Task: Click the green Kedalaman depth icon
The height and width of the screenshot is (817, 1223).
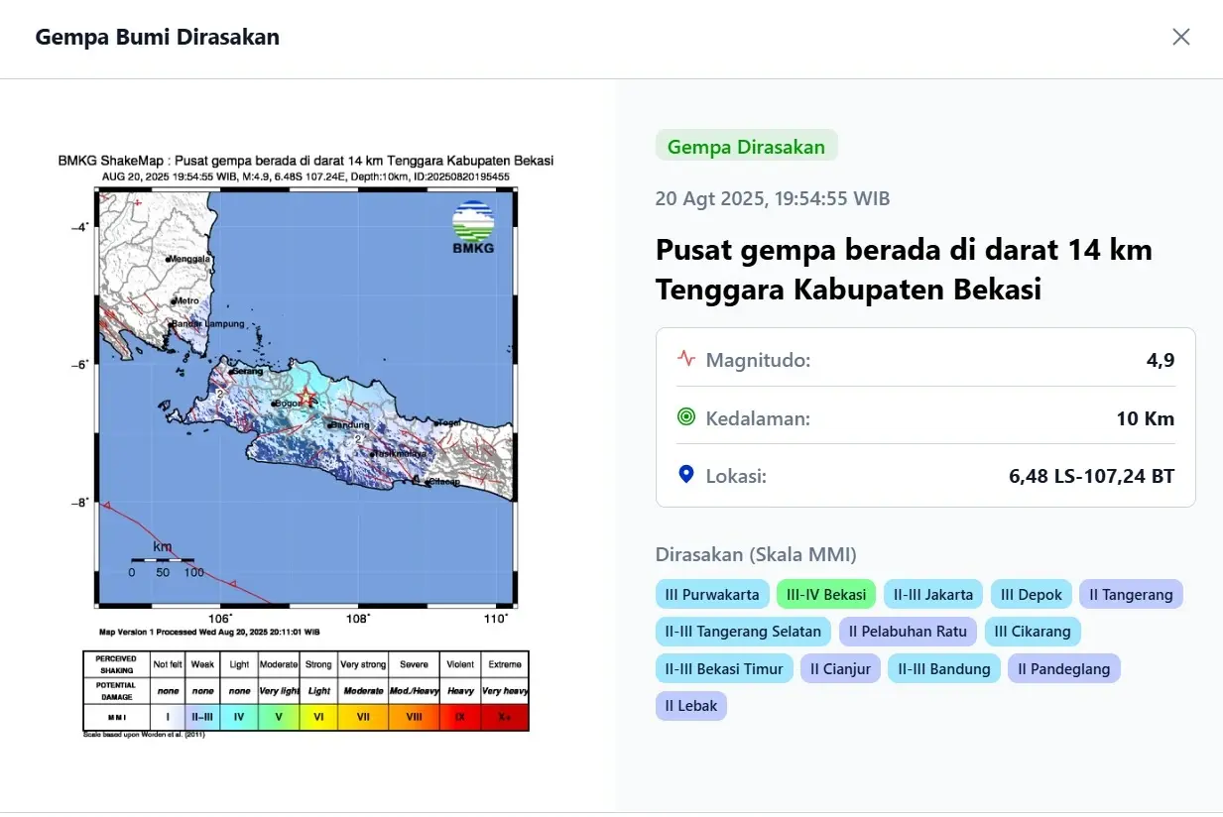Action: pos(685,417)
